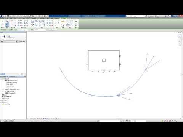Select the yellow Measure ruler tool

[63, 21]
